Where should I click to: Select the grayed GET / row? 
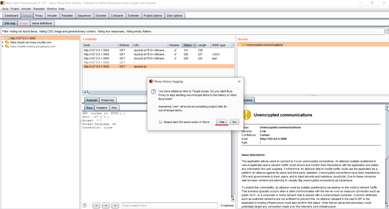[158, 62]
